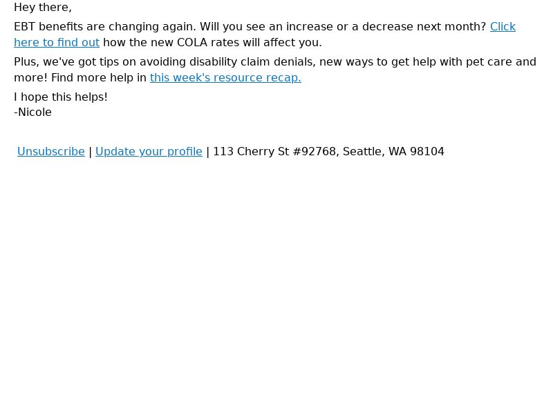The width and height of the screenshot is (553, 414).
Task: Click the 'EBT benefits are changing again' sentence
Action: (105, 27)
